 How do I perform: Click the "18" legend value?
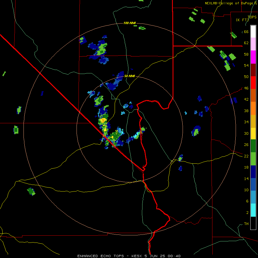tap(246, 167)
